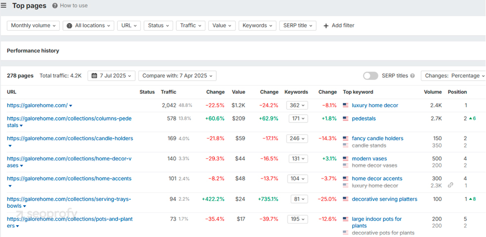Open https://galorehome.com/ link
Viewport: 486px width, 237px height.
[x=37, y=105]
